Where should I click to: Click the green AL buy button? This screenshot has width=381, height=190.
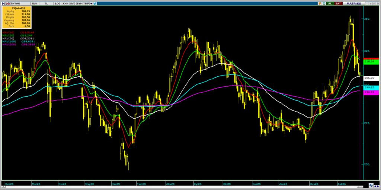(330, 3)
